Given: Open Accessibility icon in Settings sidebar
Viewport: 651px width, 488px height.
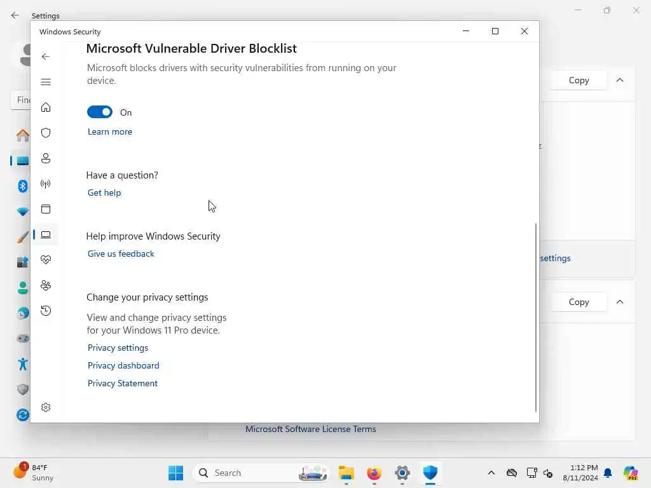Looking at the screenshot, I should click(x=22, y=364).
